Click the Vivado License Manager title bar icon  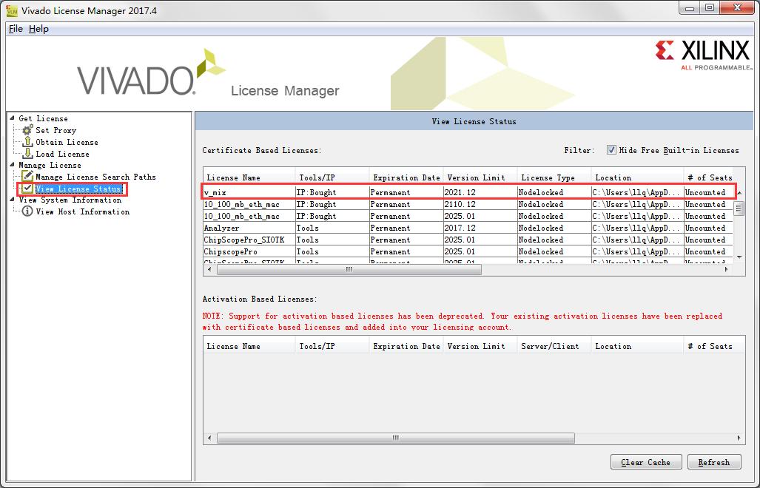point(11,10)
